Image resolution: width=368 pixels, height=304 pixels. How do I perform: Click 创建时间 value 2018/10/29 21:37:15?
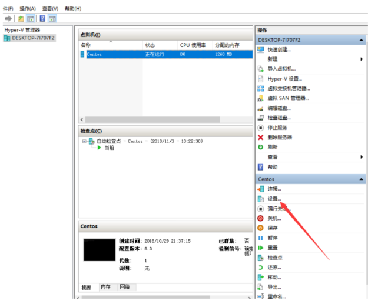(x=167, y=241)
